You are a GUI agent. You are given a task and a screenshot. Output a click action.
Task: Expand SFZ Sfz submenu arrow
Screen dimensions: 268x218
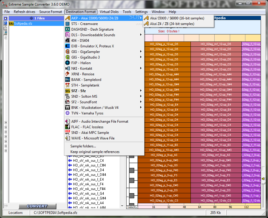click(141, 91)
